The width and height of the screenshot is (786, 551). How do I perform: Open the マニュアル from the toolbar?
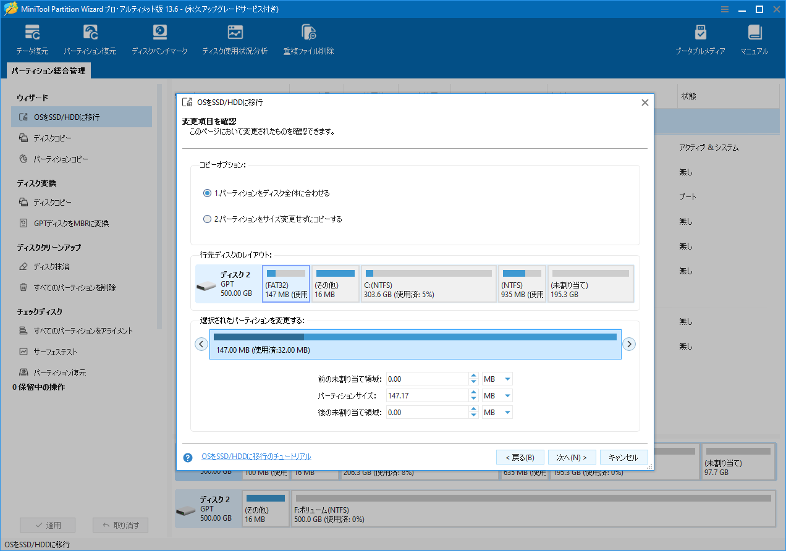coord(754,37)
